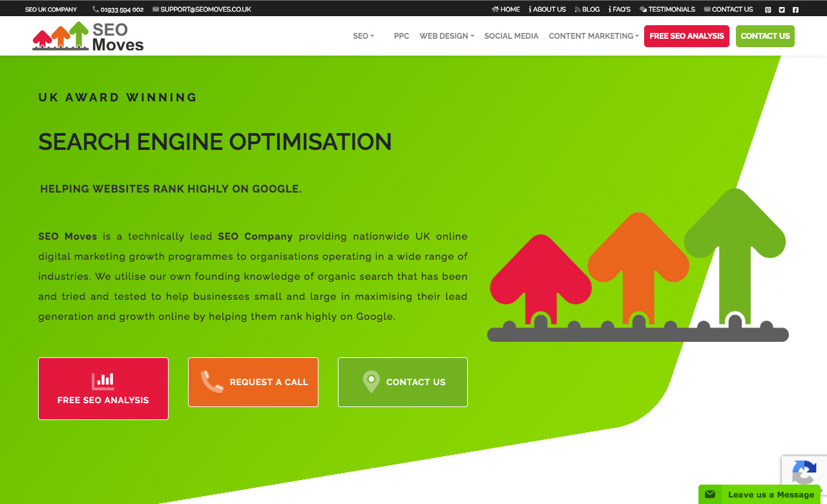Open About Us in the top bar
827x504 pixels.
click(x=547, y=10)
